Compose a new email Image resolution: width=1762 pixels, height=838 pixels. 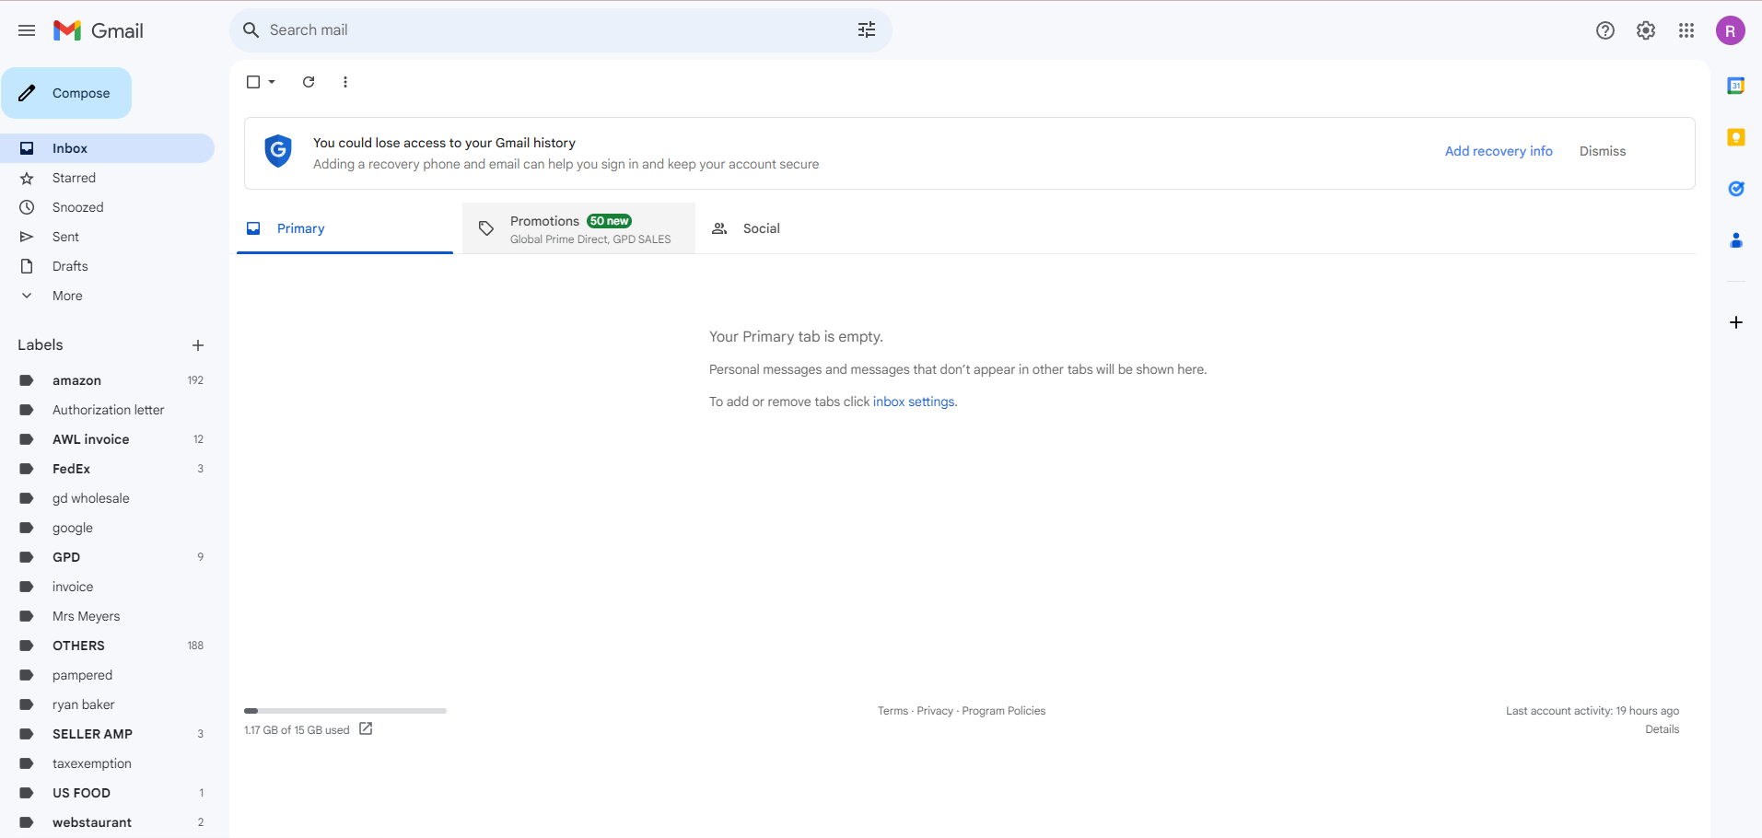66,93
